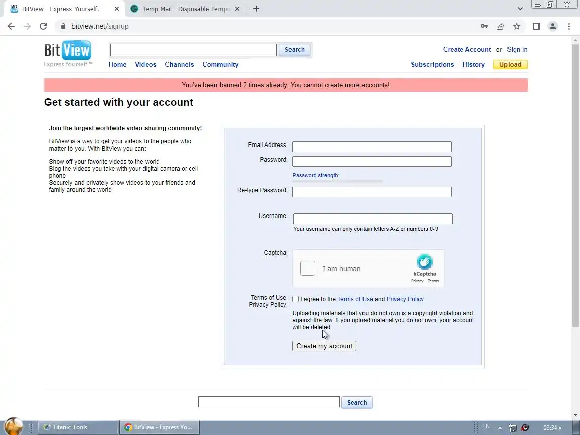Click the yellow Upload button
The width and height of the screenshot is (580, 435).
(x=511, y=65)
